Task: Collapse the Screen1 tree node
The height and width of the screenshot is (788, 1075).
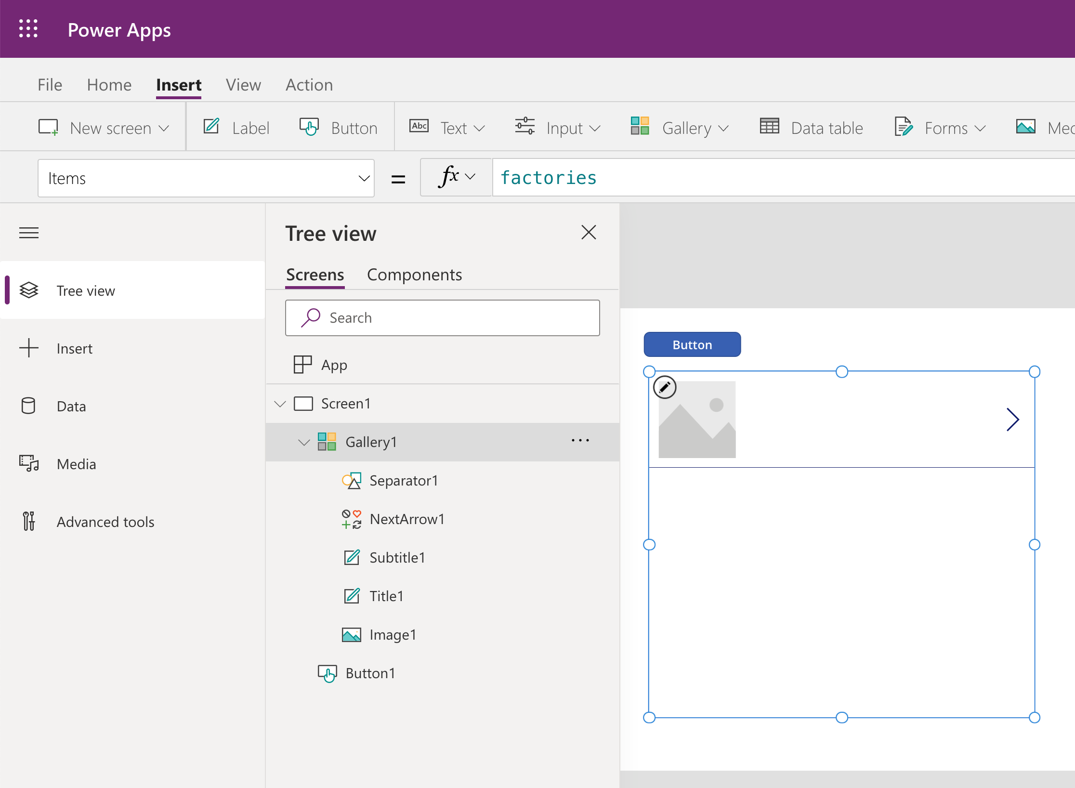Action: (x=280, y=404)
